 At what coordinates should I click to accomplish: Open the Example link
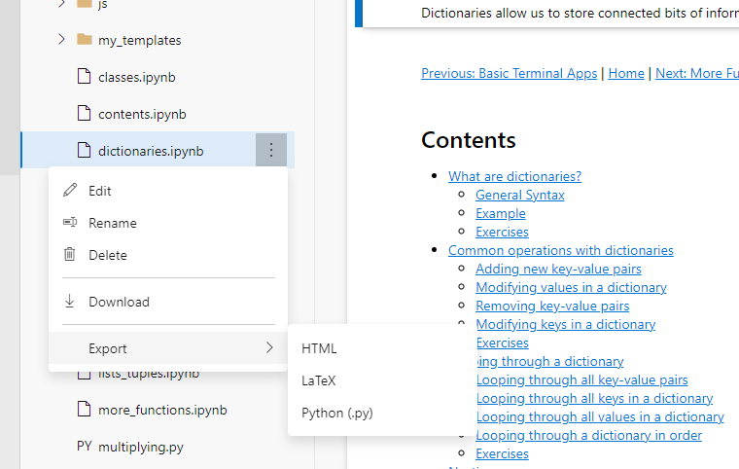click(501, 213)
